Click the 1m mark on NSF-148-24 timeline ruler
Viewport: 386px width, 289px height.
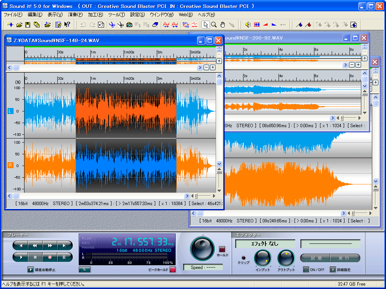click(93, 79)
